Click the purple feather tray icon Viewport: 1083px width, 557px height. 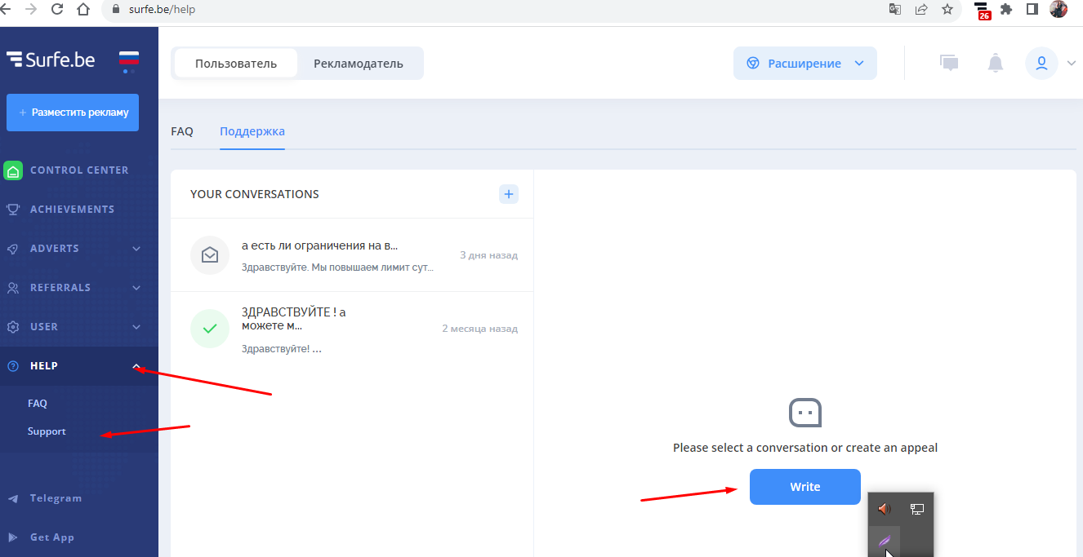885,541
